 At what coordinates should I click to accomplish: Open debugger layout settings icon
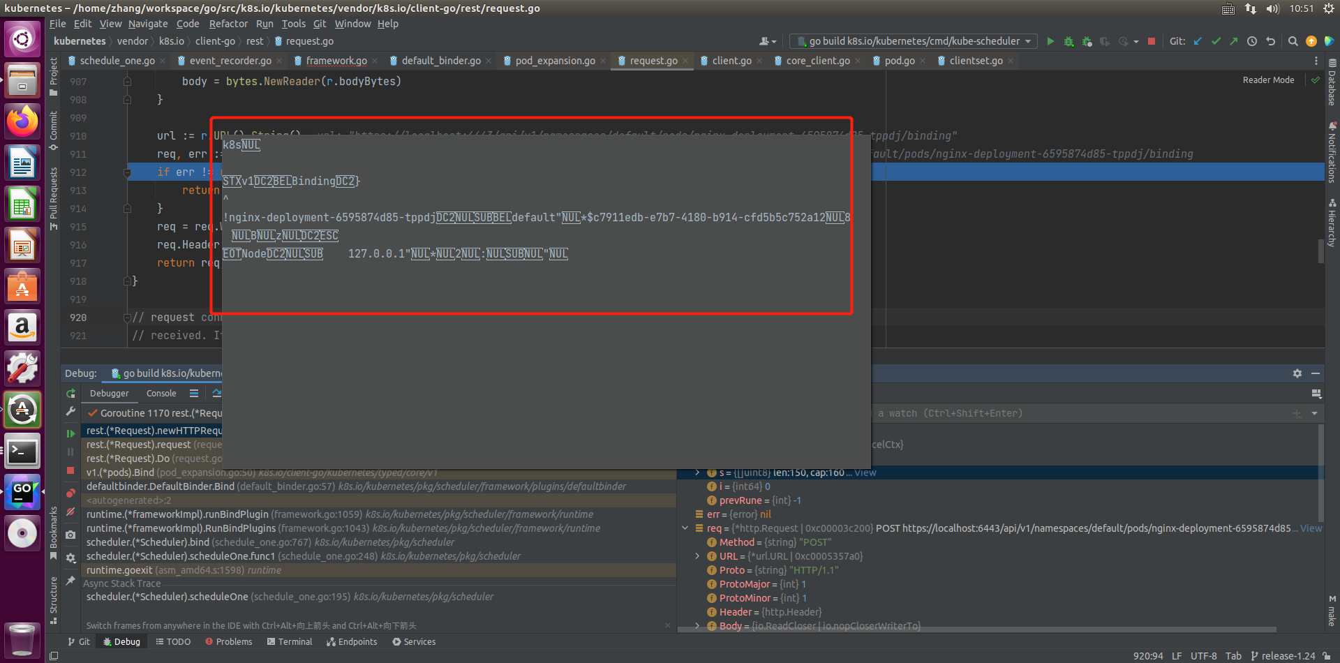(x=1316, y=394)
